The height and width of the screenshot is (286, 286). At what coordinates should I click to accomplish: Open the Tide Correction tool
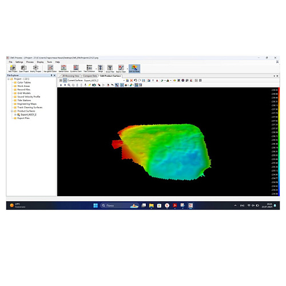pos(89,69)
